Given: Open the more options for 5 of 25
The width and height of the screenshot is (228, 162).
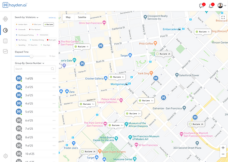Looking at the screenshot, I should (x=54, y=112).
